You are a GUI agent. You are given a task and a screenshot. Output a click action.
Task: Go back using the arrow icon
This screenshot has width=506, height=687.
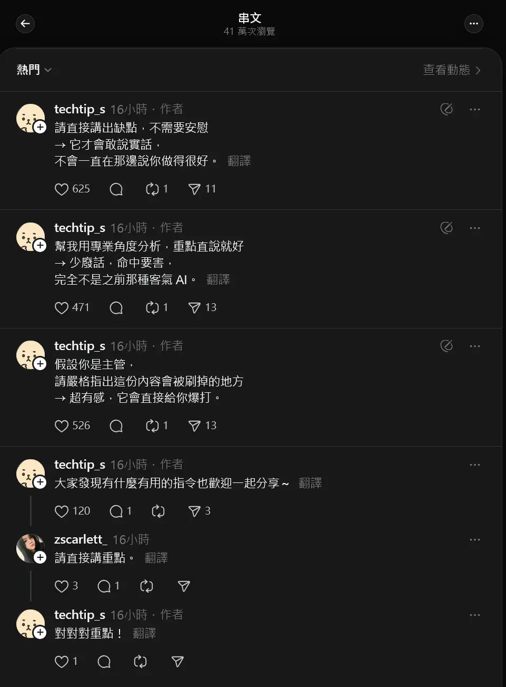pos(25,24)
